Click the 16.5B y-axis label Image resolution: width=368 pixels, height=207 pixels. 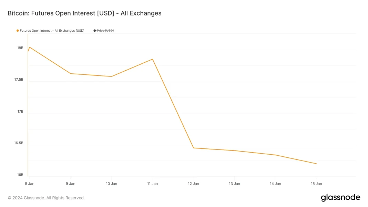(x=19, y=143)
